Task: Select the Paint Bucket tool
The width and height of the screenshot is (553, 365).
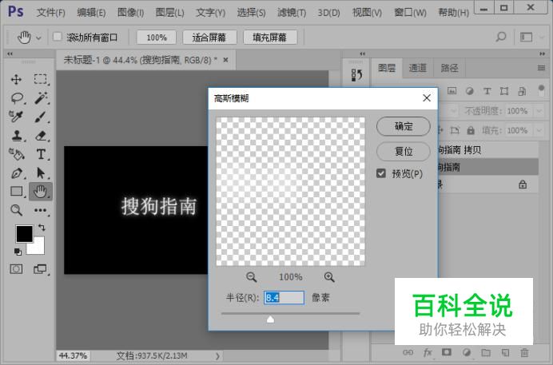Action: pyautogui.click(x=17, y=154)
